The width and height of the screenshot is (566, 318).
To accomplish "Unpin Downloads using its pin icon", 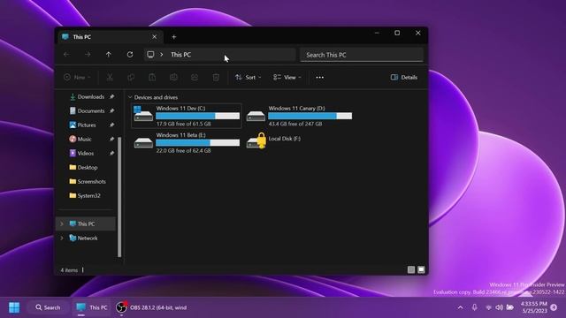I will click(112, 96).
